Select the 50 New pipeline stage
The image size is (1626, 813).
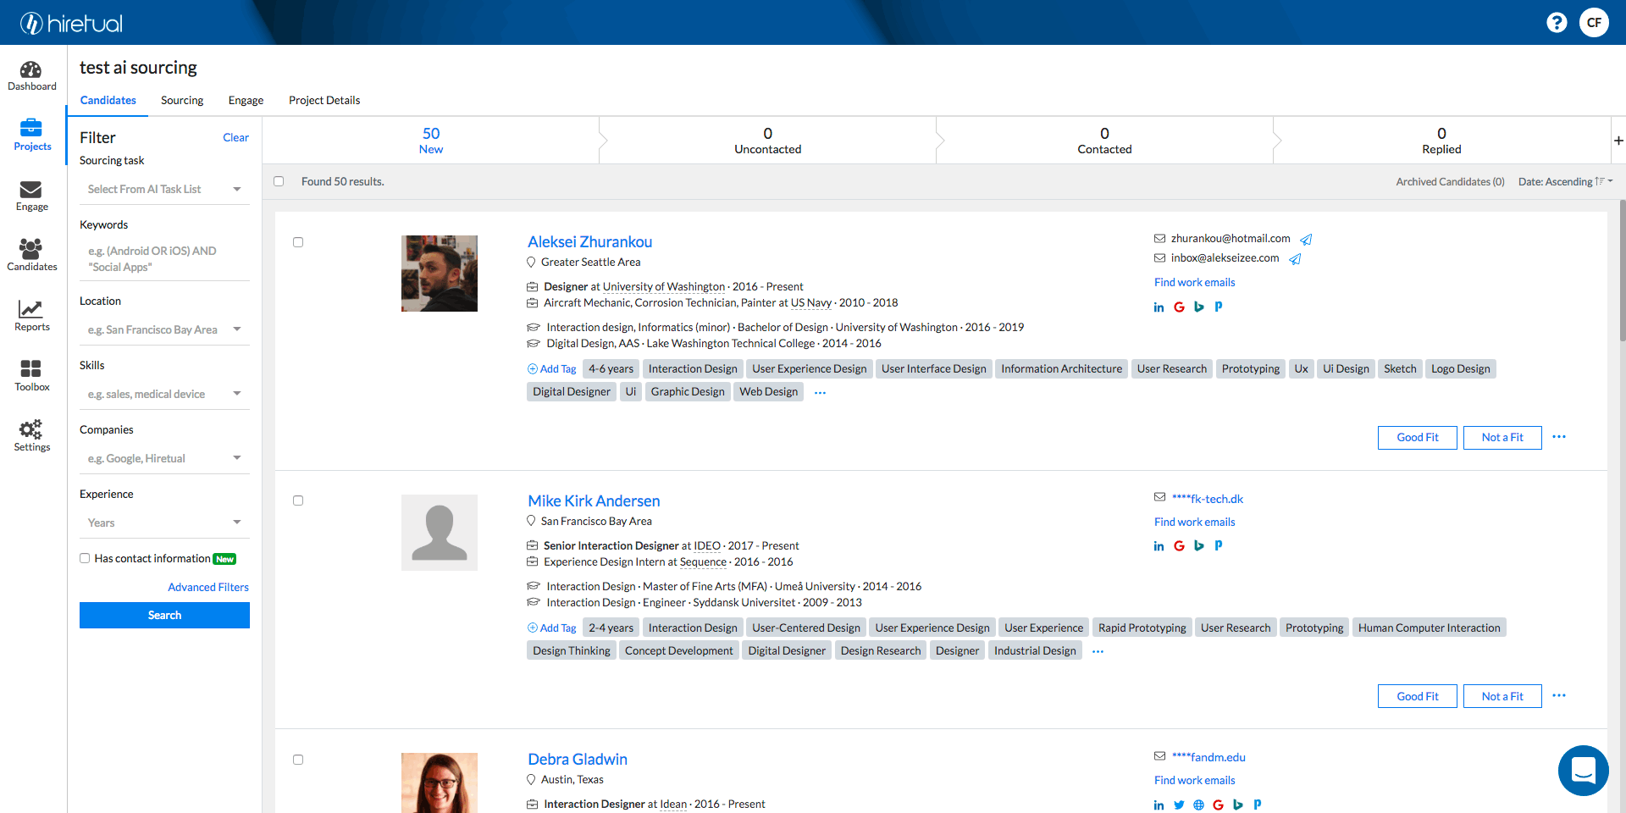(431, 141)
